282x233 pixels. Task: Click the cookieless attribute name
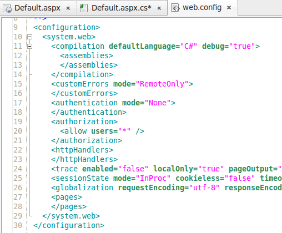(198, 178)
